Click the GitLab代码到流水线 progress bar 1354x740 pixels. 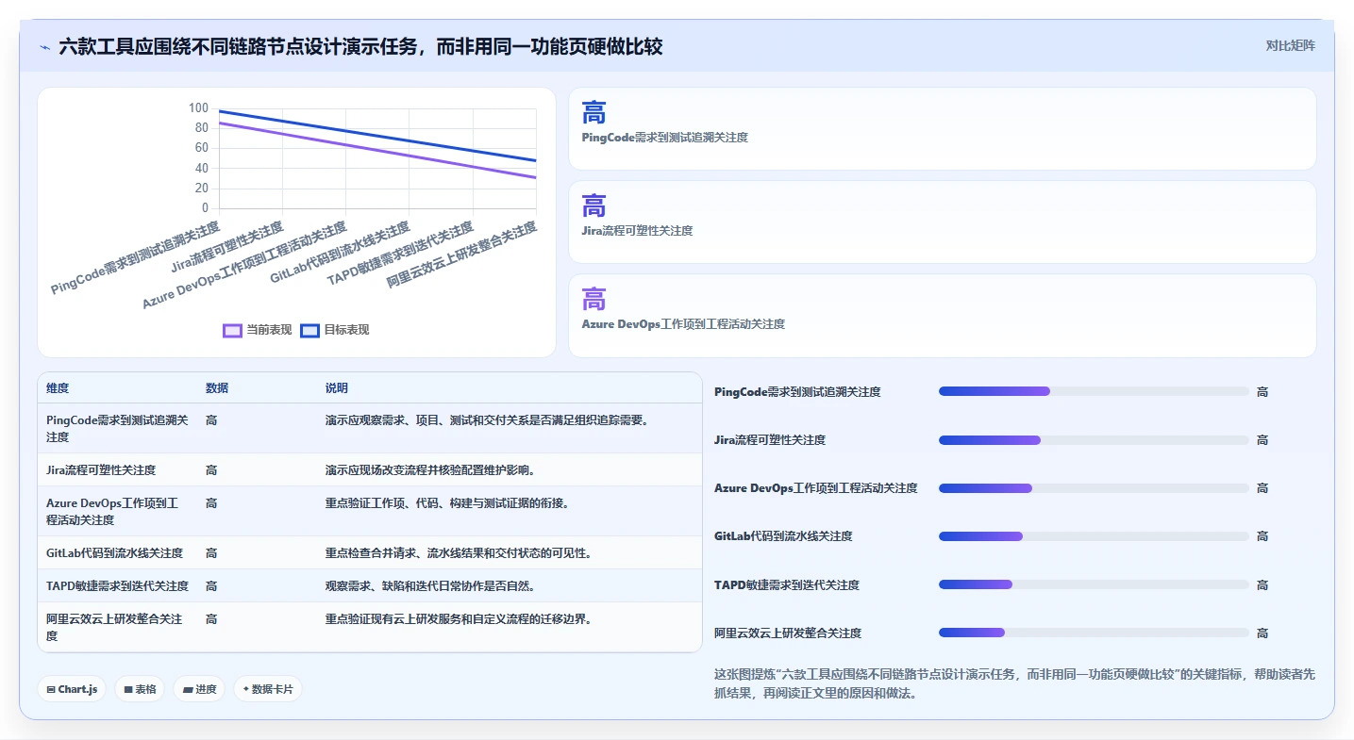pos(1094,536)
